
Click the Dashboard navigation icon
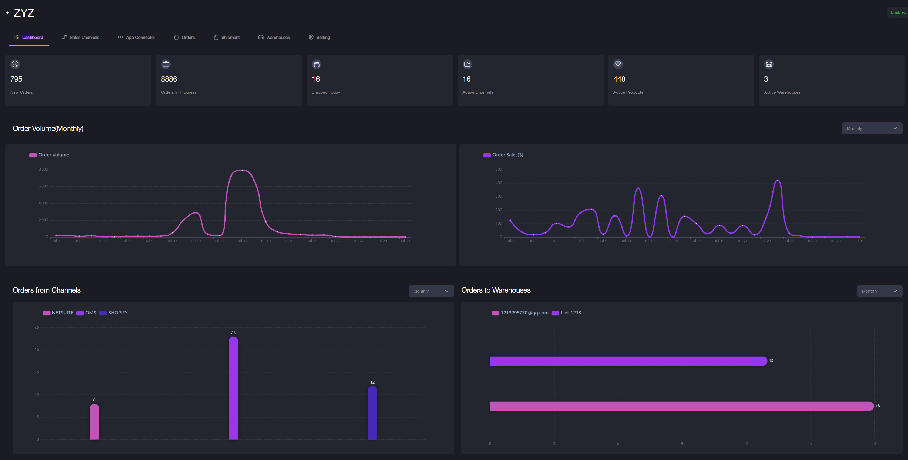(x=16, y=37)
